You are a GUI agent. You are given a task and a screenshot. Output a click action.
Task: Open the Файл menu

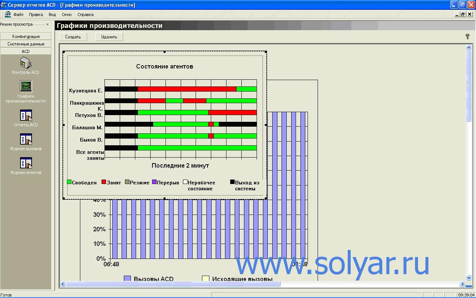(18, 15)
